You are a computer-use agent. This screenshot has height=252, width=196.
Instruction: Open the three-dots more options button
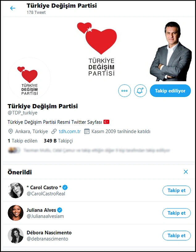click(124, 91)
